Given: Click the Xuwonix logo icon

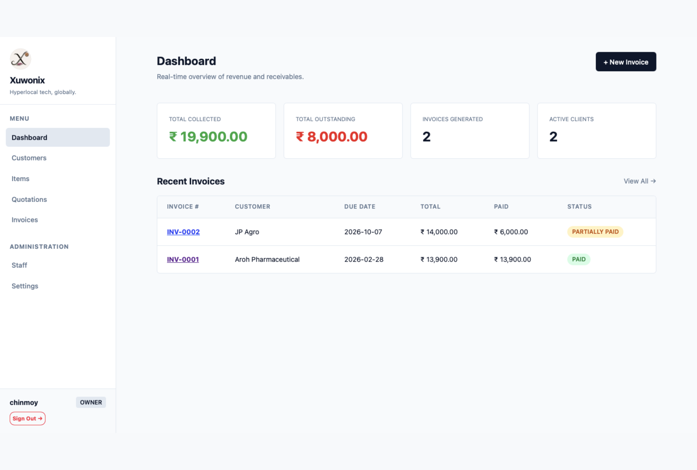Looking at the screenshot, I should coord(20,59).
